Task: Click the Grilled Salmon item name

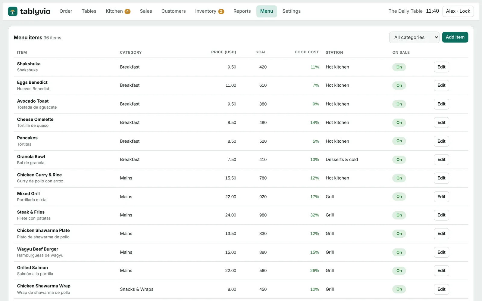Action: pos(32,268)
